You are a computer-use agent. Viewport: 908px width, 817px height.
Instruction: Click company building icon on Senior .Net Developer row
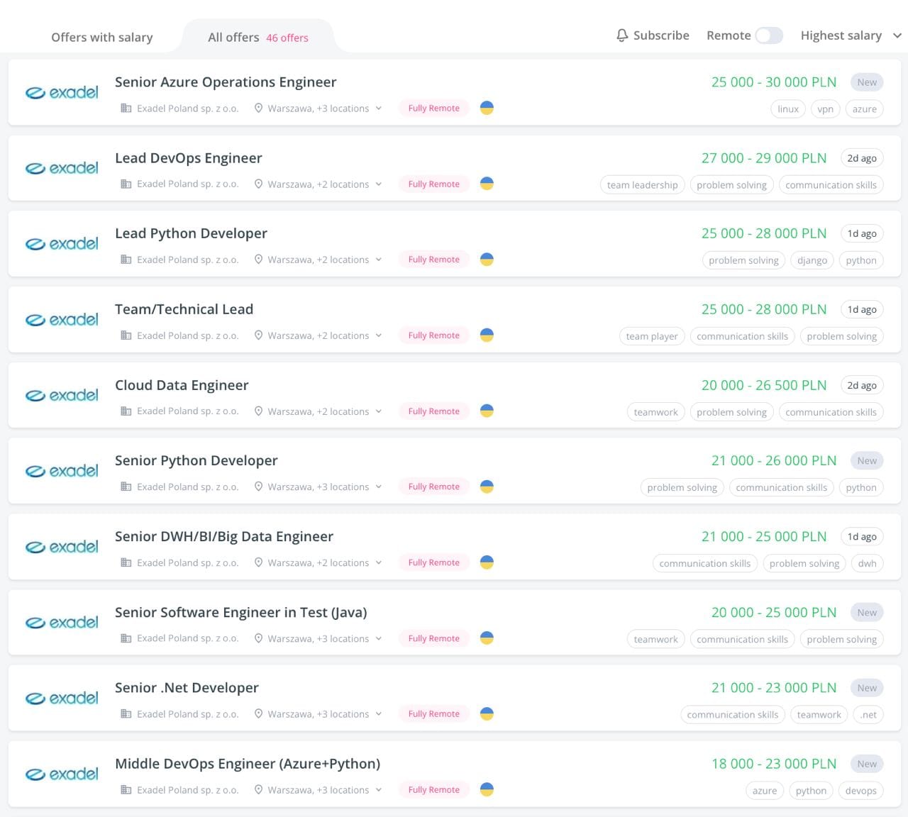(x=126, y=714)
